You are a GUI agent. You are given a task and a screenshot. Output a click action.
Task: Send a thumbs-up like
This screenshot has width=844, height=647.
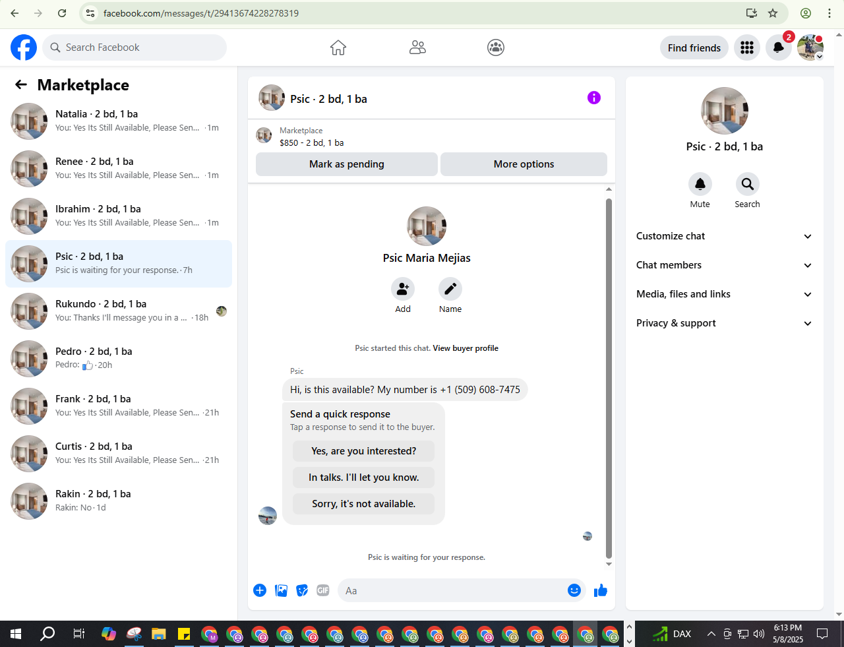[601, 590]
